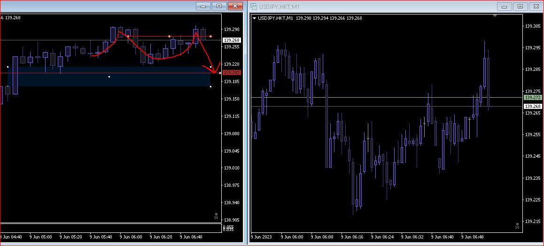Select the bottom-right anchor of the blue rectangle
The width and height of the screenshot is (544, 246).
(x=210, y=86)
